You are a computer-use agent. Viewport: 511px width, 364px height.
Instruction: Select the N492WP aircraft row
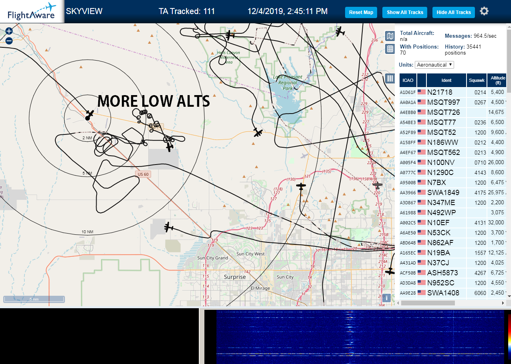pos(453,213)
